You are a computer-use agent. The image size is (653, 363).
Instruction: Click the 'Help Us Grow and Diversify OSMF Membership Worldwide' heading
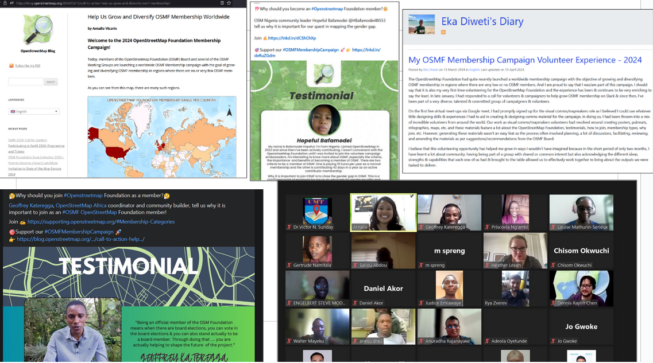159,17
